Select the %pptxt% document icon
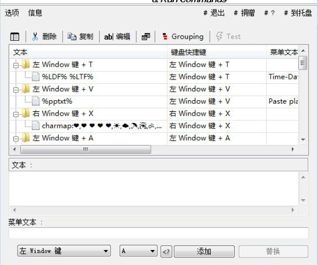This screenshot has height=265, width=318. pyautogui.click(x=36, y=101)
